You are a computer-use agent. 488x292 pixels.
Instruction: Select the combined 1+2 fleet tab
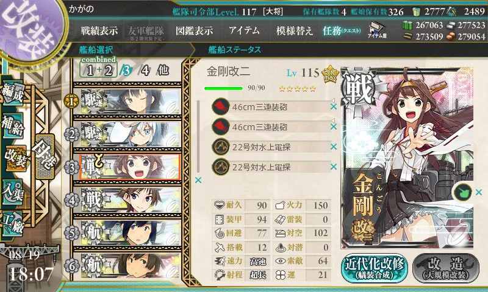(x=99, y=68)
